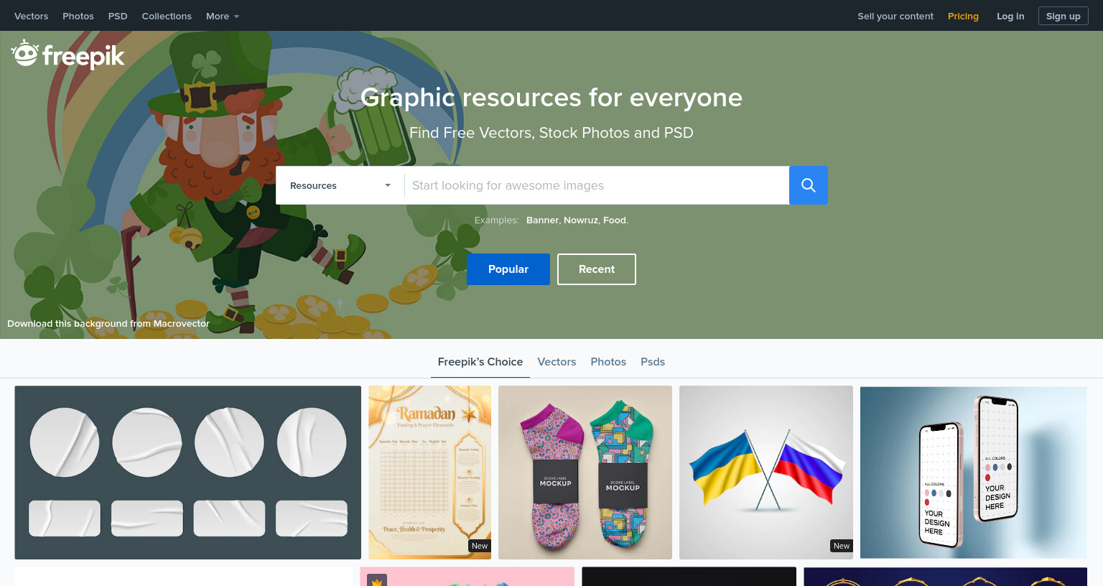Expand the More menu arrow
This screenshot has width=1103, height=586.
click(236, 17)
